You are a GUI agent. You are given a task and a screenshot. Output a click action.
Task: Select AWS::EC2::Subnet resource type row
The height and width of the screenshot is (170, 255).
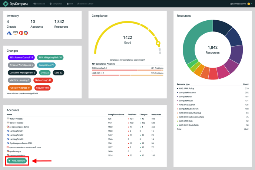(213, 105)
